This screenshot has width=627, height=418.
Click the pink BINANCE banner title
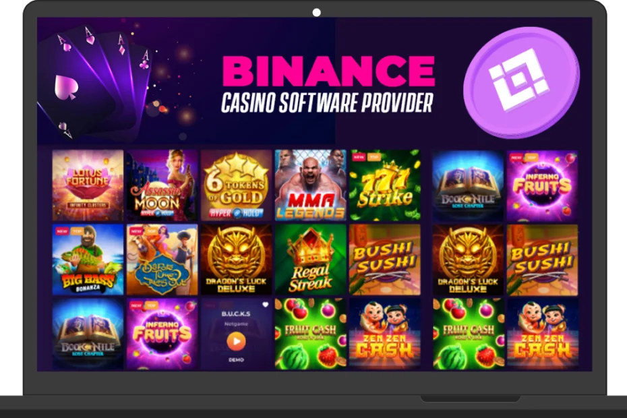328,71
